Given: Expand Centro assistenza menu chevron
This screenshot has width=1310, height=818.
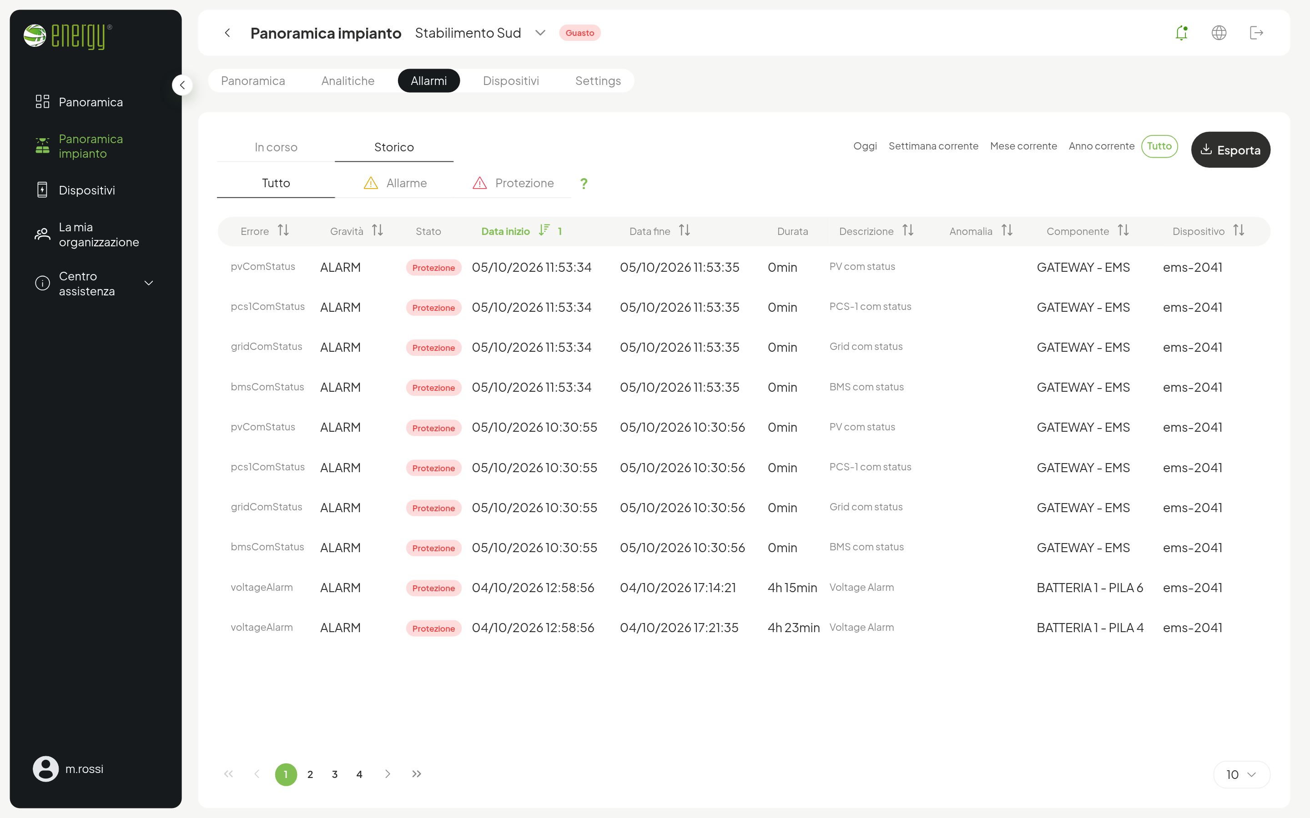Looking at the screenshot, I should tap(148, 284).
